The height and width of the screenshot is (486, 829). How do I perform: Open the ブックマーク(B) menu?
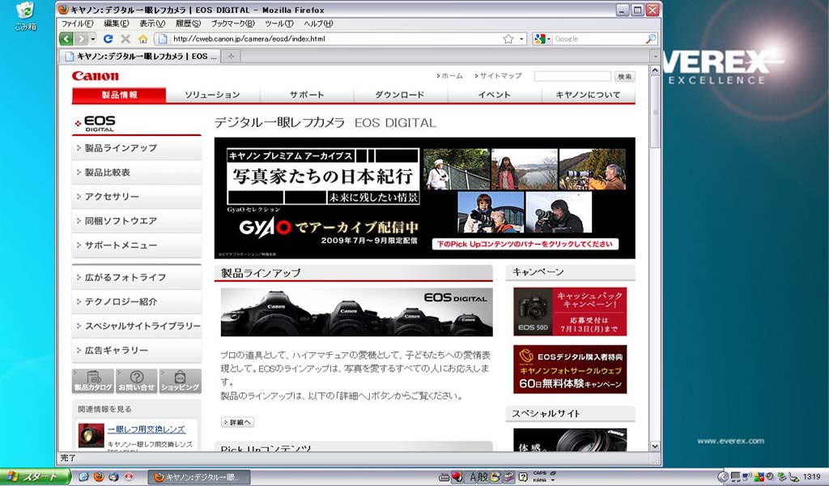click(x=232, y=23)
